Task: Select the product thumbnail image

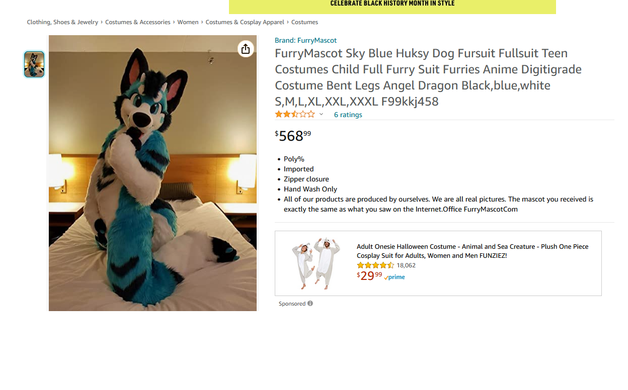Action: tap(34, 64)
